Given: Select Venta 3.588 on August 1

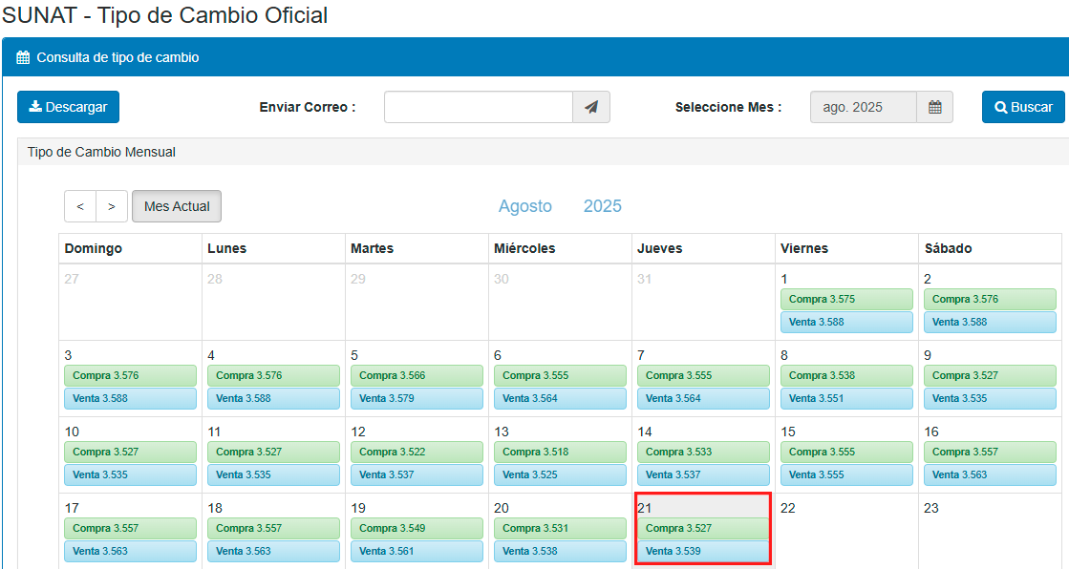Looking at the screenshot, I should click(x=846, y=322).
